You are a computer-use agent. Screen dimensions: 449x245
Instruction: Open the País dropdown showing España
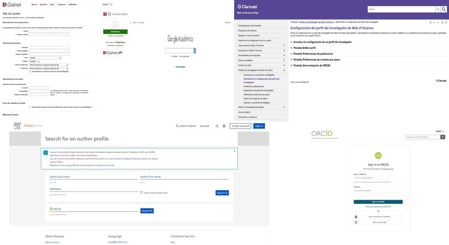tap(45, 58)
